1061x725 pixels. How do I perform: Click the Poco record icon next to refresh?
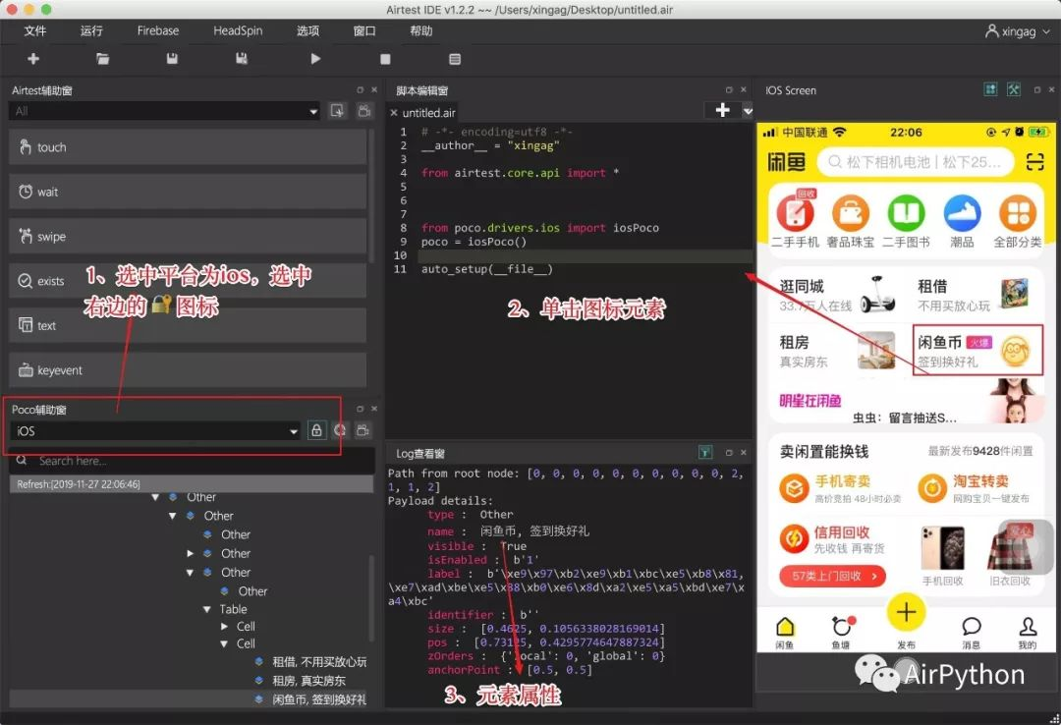pos(363,430)
